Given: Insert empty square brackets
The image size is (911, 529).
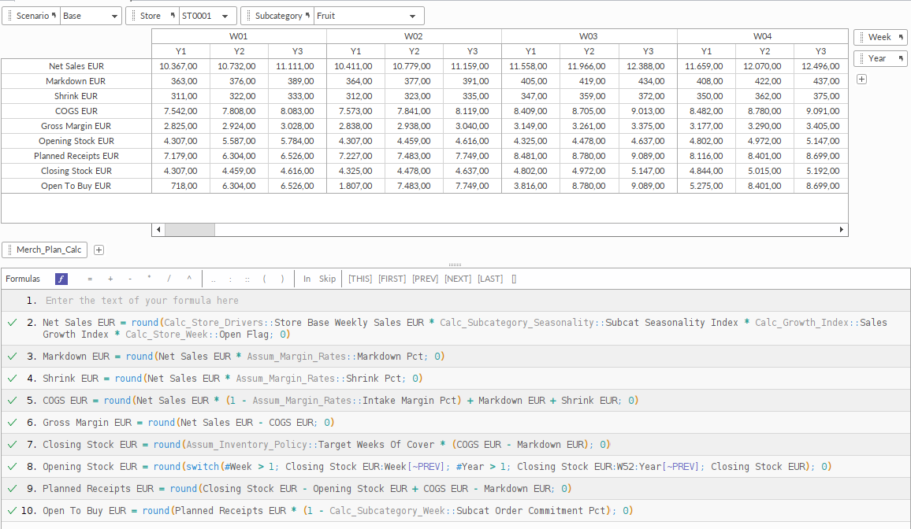Looking at the screenshot, I should tap(514, 279).
